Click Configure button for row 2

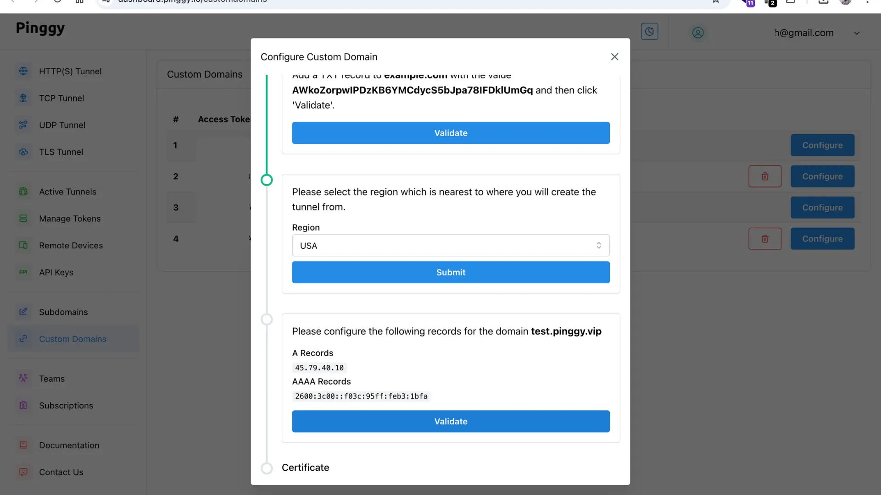tap(822, 176)
